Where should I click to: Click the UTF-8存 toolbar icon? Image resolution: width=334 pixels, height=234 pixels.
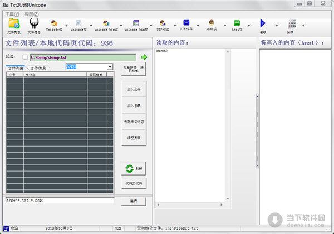point(186,24)
